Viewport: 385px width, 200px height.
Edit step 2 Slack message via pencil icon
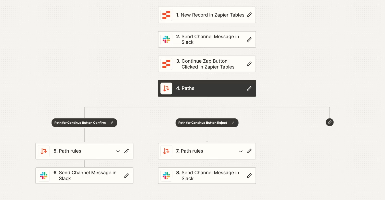click(x=249, y=39)
